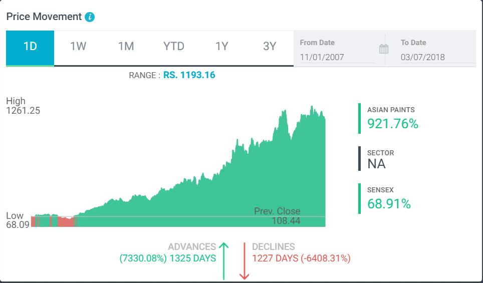483x283 pixels.
Task: Click the Sector NA label
Action: click(376, 163)
